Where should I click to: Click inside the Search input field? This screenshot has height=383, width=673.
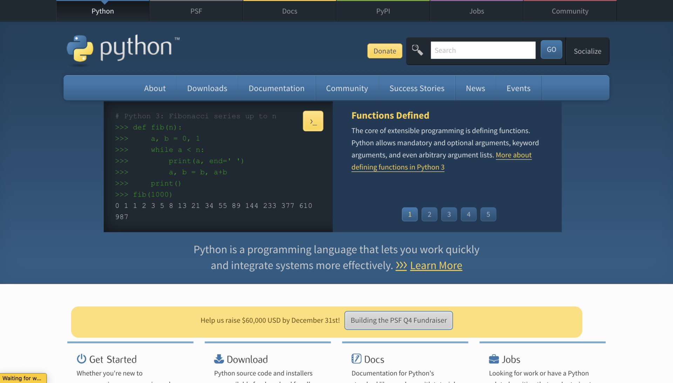pos(483,50)
